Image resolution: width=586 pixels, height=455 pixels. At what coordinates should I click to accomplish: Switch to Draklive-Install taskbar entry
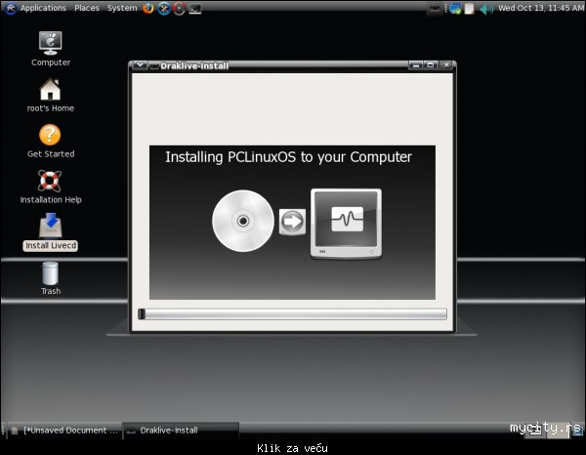click(x=181, y=431)
